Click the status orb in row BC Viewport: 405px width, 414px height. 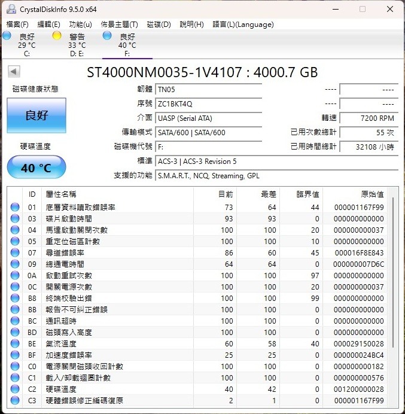coord(15,321)
